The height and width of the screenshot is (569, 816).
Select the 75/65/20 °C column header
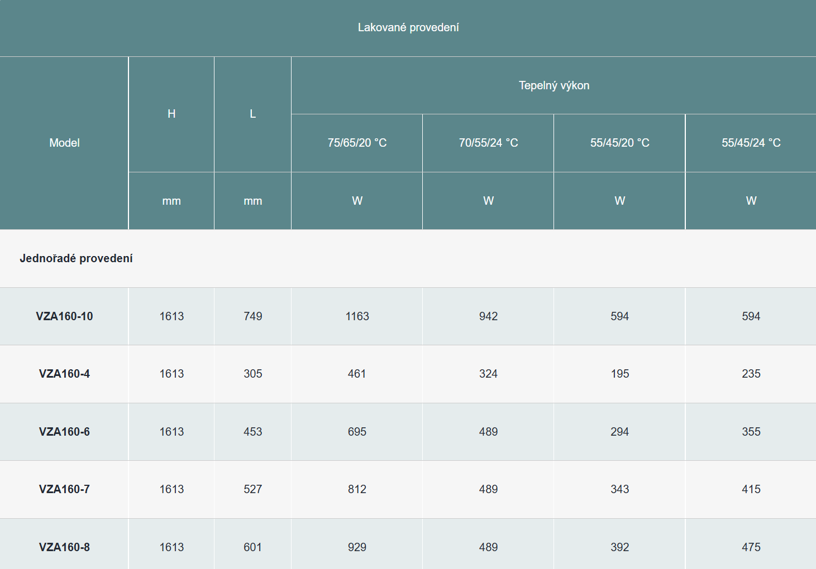(x=357, y=143)
